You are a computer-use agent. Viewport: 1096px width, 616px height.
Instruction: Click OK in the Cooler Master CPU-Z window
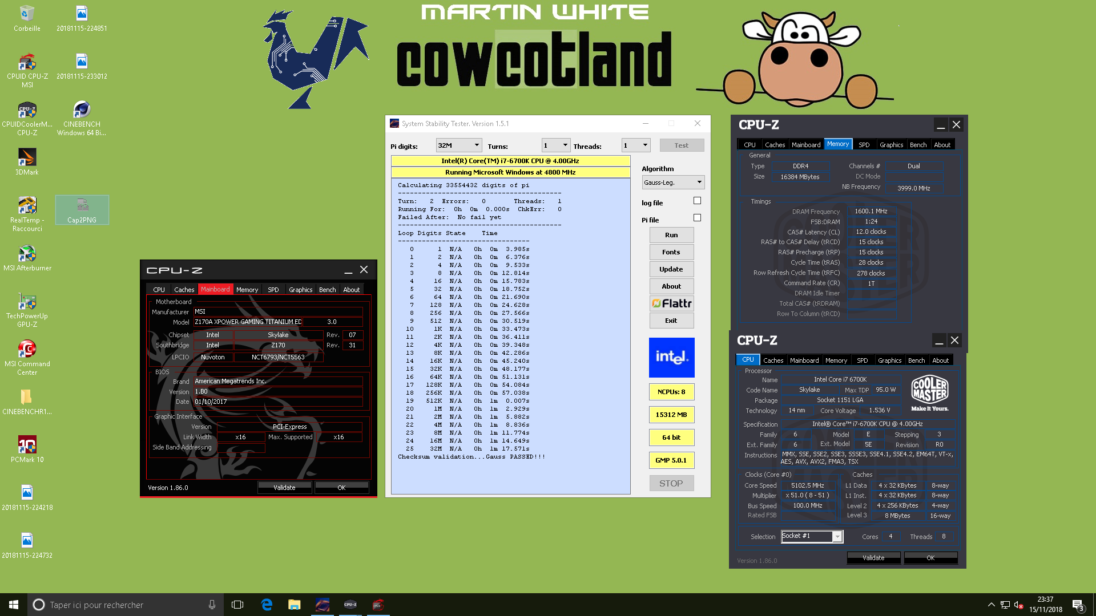[930, 558]
